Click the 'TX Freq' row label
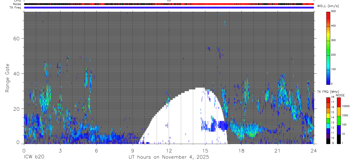This screenshot has height=163, width=353. coord(16,7)
